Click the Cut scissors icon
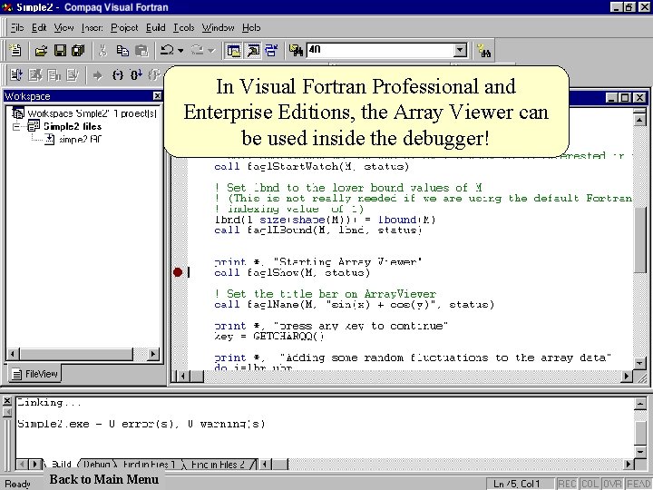Image resolution: width=653 pixels, height=490 pixels. [102, 51]
